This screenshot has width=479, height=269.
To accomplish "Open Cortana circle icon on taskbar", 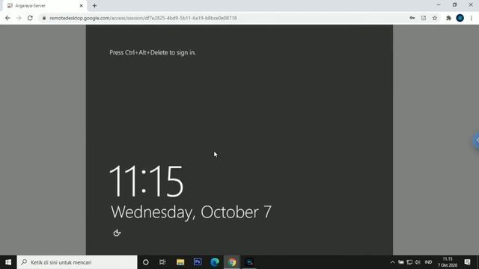I will point(146,262).
